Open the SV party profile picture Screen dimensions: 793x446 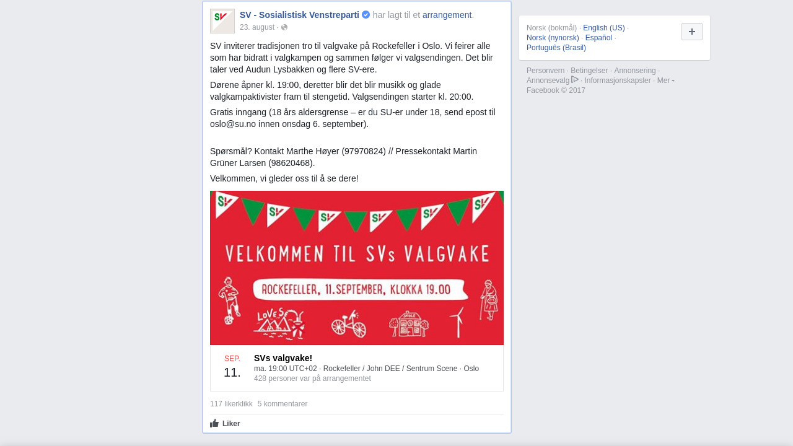[x=222, y=21]
